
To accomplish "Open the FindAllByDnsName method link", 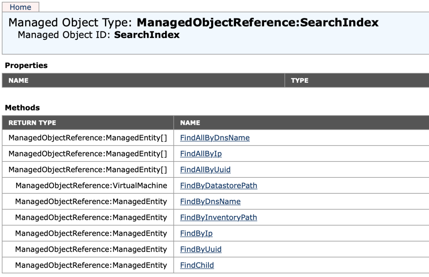I will 215,138.
